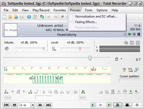
Task: Click the scheduler clock icon in info panel
Action: tap(125, 34)
